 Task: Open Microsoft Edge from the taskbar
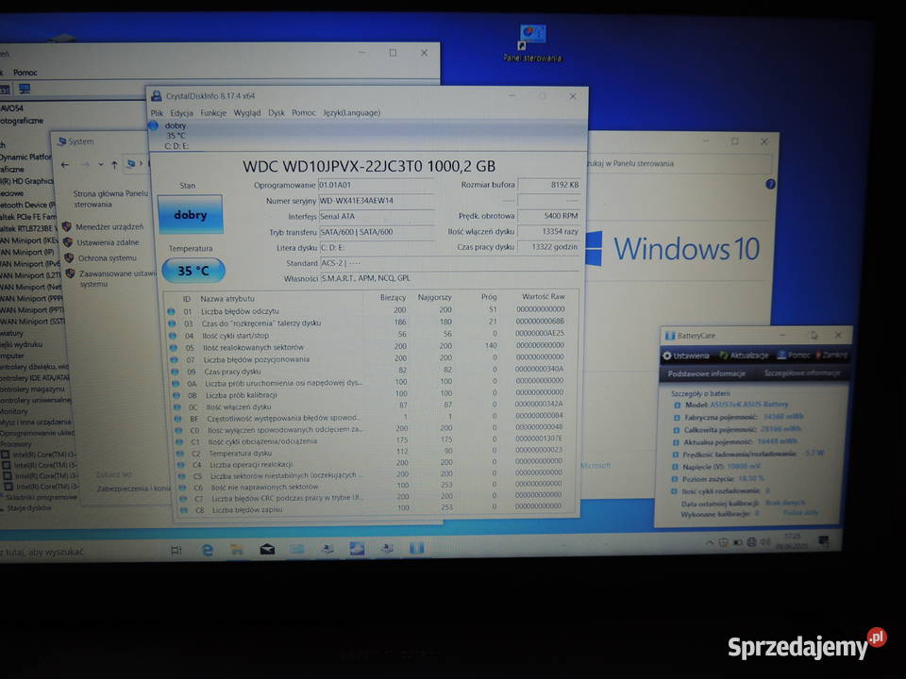click(x=208, y=550)
